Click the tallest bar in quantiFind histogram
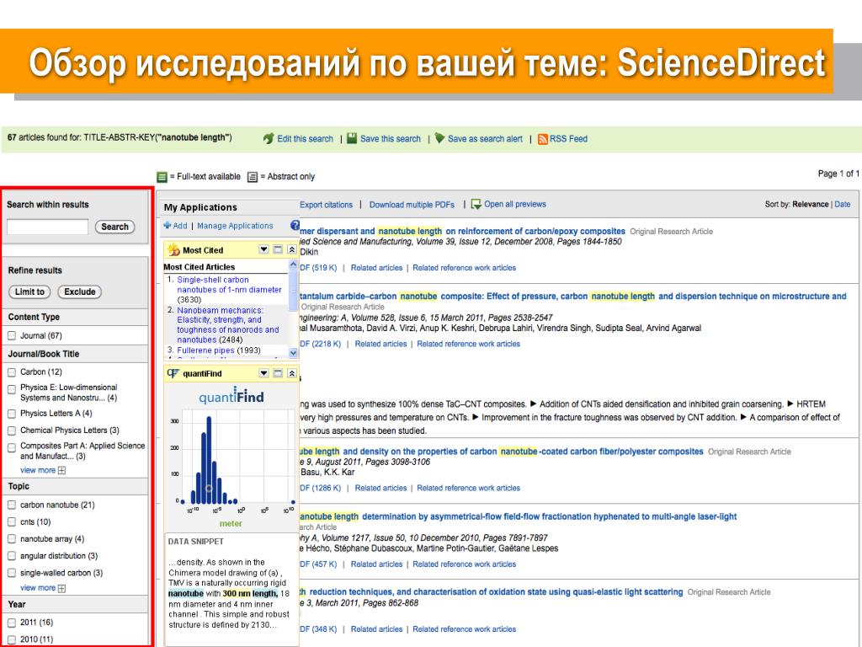The height and width of the screenshot is (647, 862). pyautogui.click(x=209, y=460)
